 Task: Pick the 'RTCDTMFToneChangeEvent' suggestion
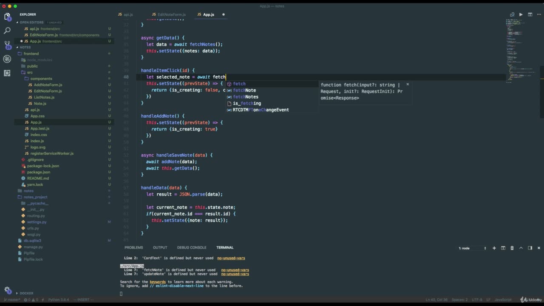pyautogui.click(x=272, y=110)
